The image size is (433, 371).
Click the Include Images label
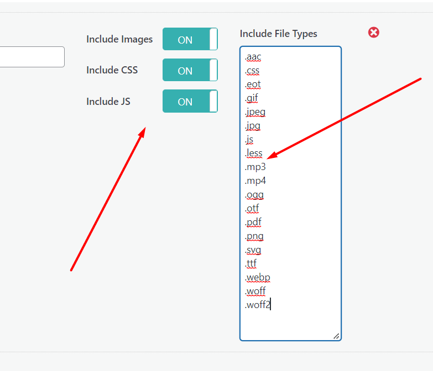119,39
